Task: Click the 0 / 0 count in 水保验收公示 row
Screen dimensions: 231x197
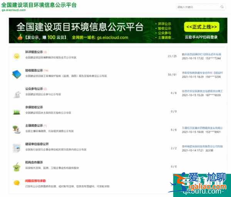Action: tap(174, 111)
